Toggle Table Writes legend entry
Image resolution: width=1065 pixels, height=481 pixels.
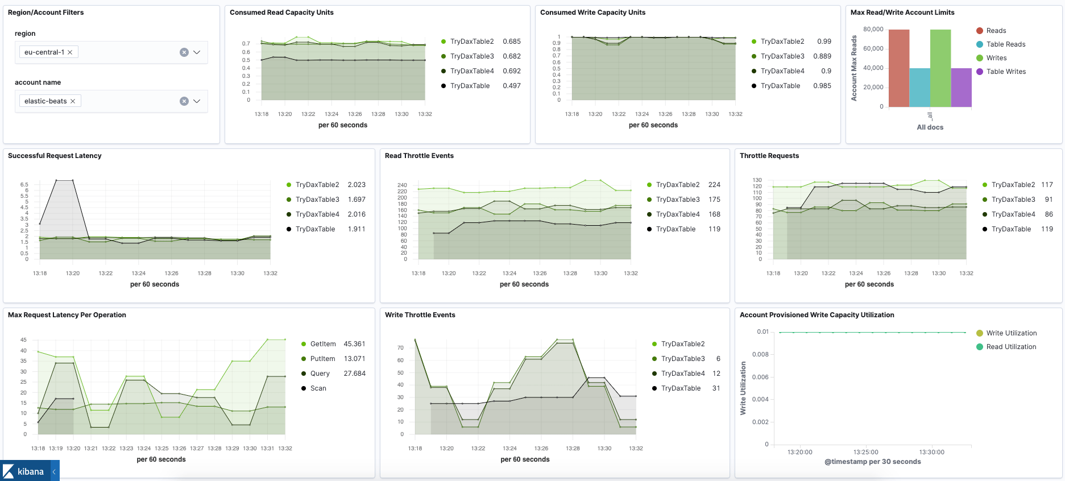tap(1006, 72)
